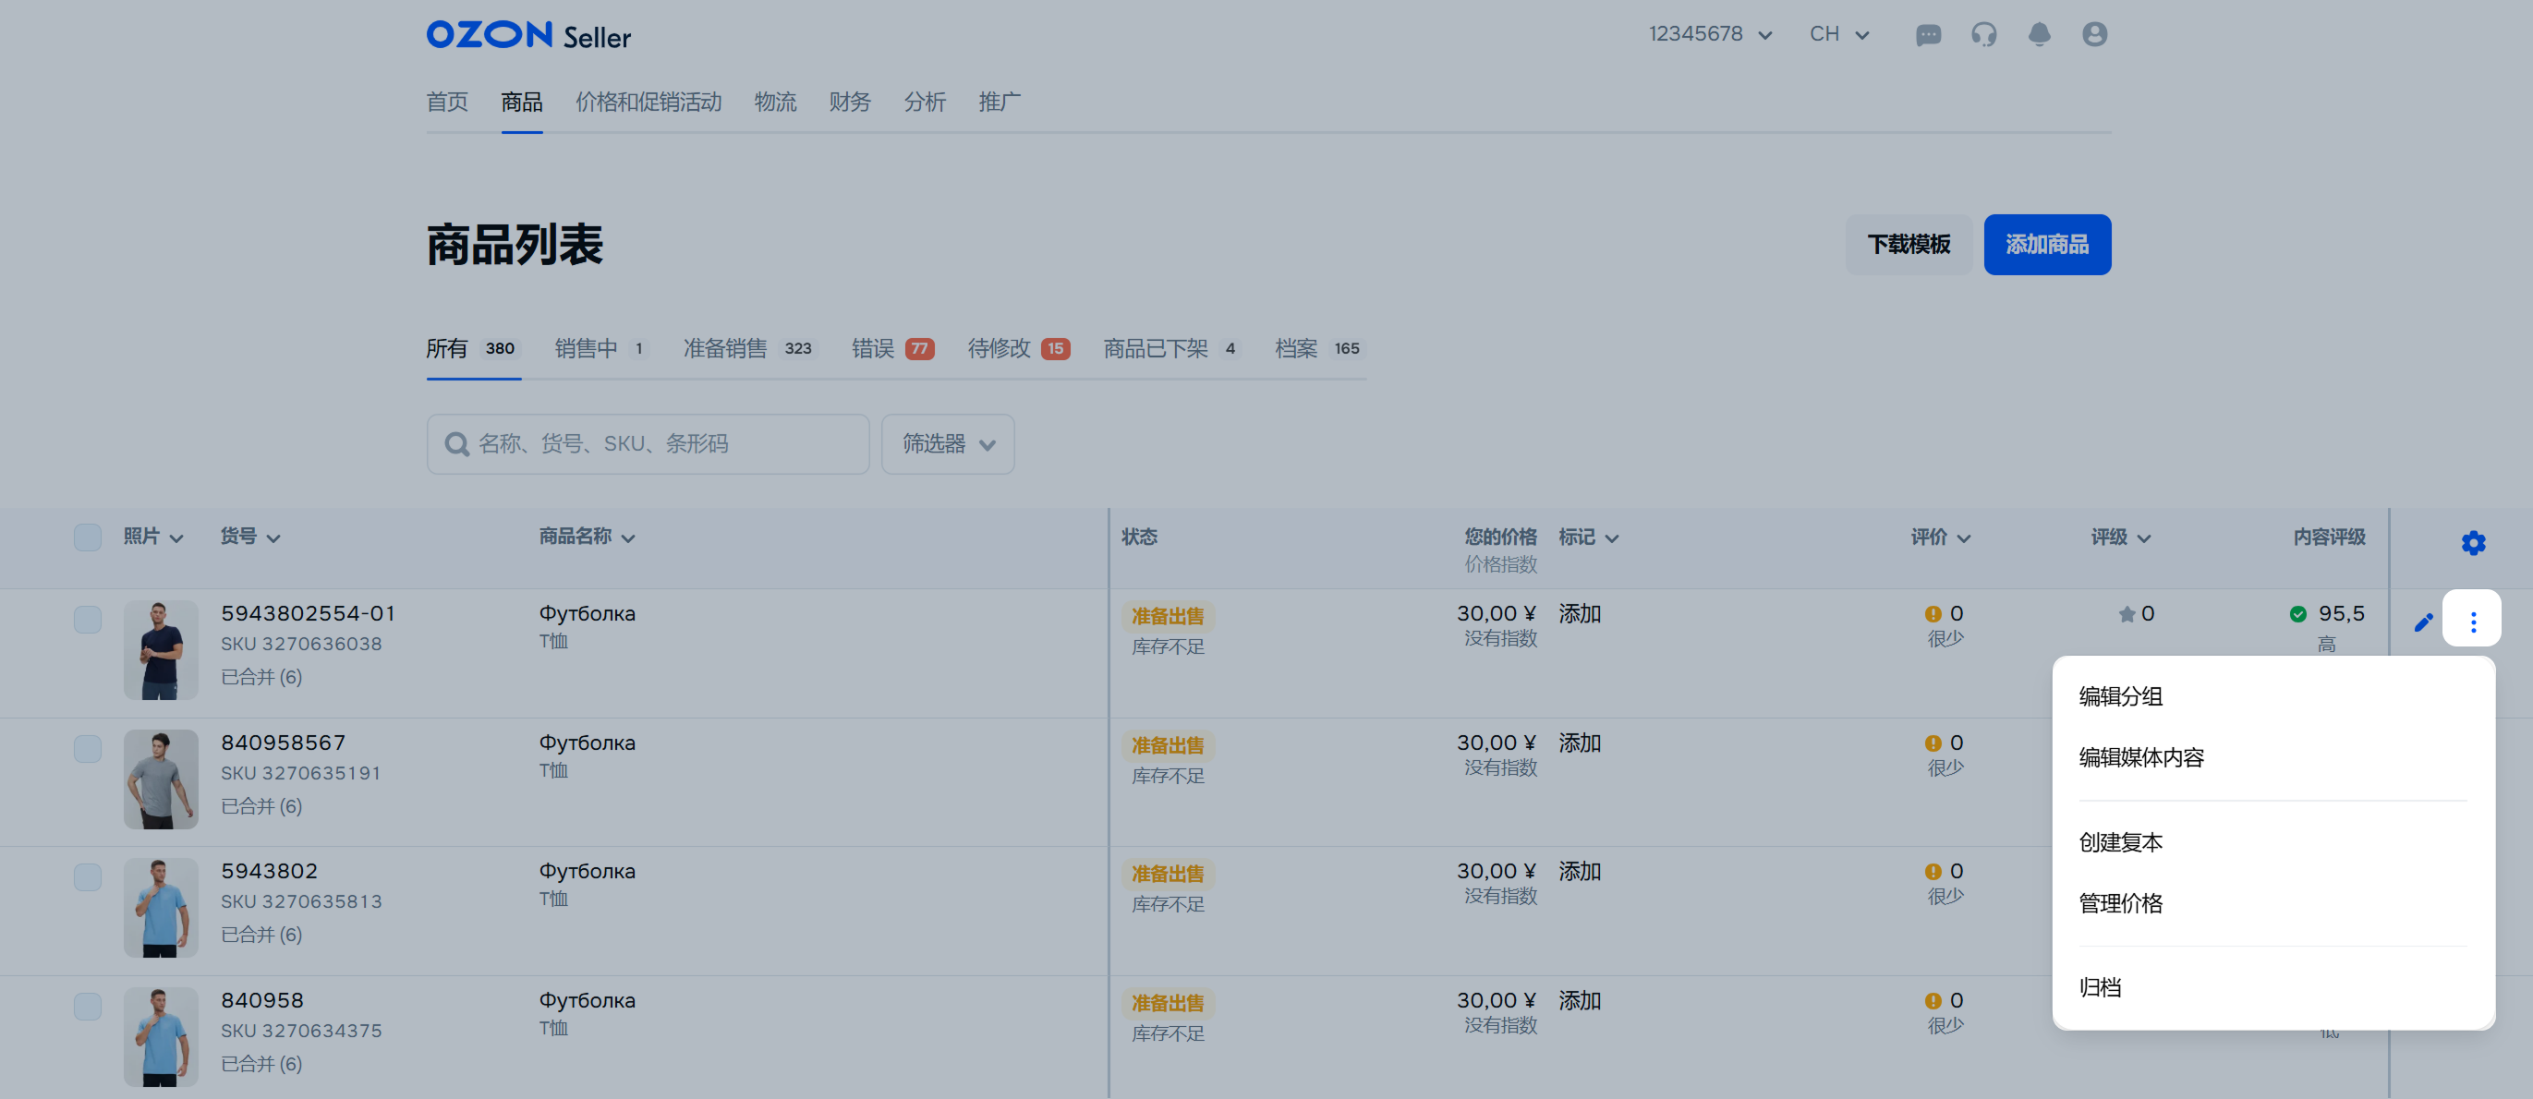2533x1099 pixels.
Task: Choose 创建复本 from the context menu
Action: coord(2120,842)
